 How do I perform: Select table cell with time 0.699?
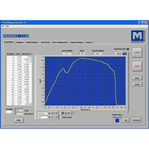click(25, 92)
